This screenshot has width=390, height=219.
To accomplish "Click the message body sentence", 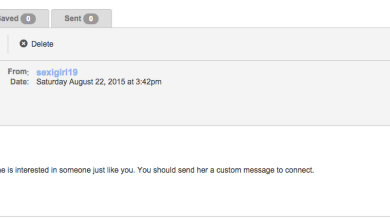I will click(156, 170).
